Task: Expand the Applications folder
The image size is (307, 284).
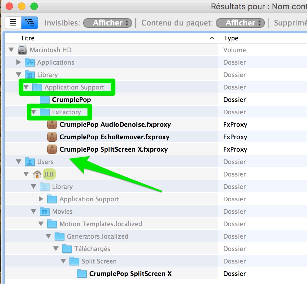Action: (19, 62)
